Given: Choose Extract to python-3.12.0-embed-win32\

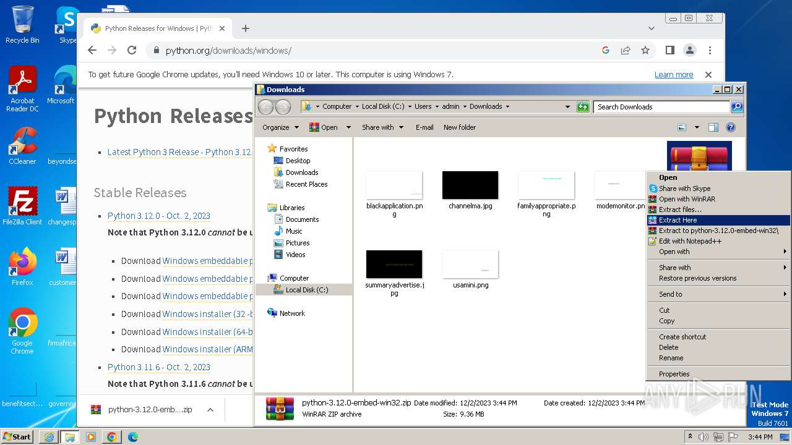Looking at the screenshot, I should coord(718,231).
